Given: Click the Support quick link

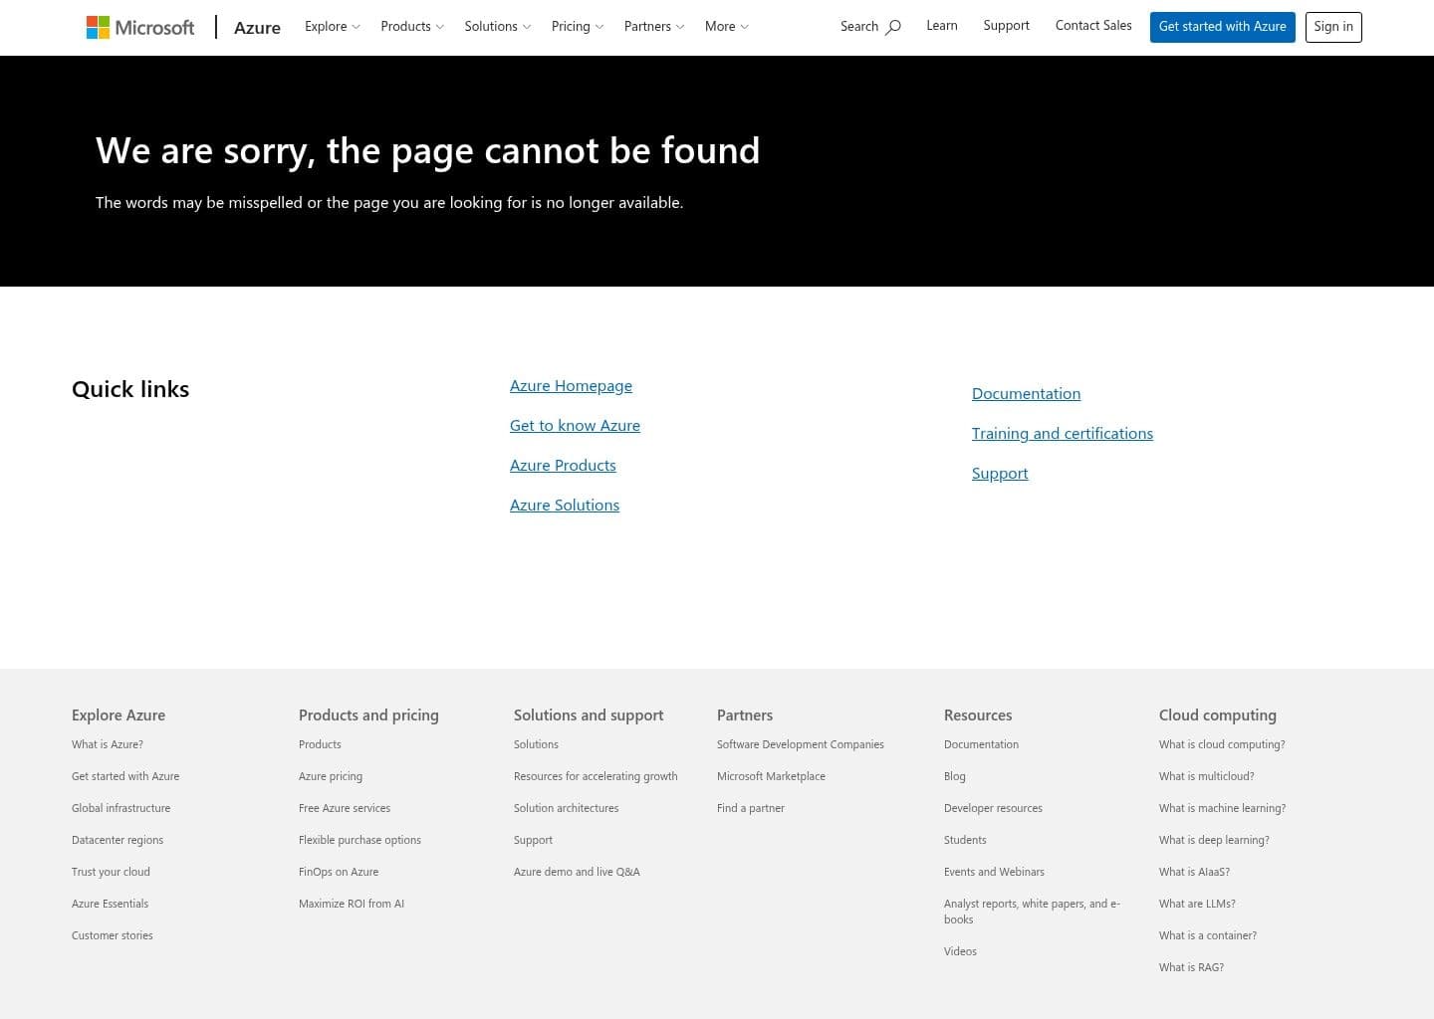Looking at the screenshot, I should point(1000,474).
